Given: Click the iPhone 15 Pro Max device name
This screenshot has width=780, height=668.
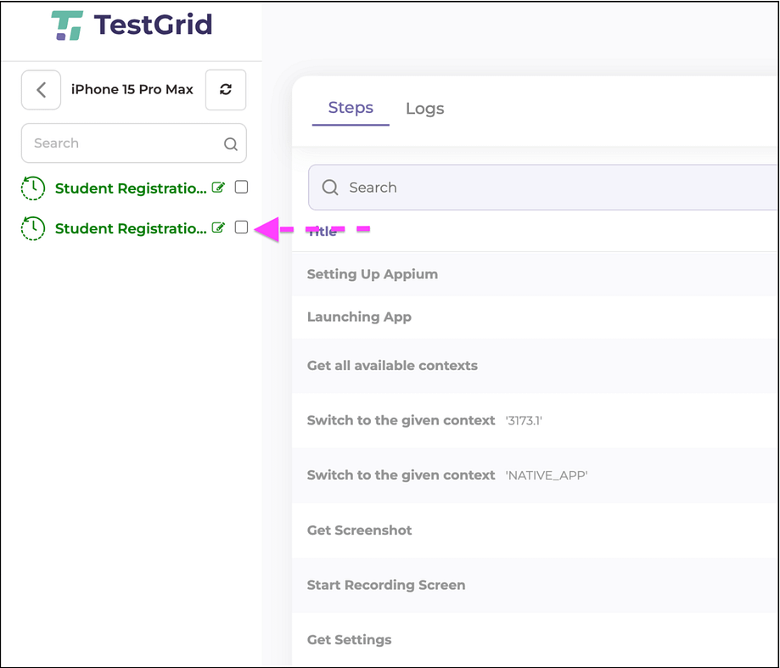Looking at the screenshot, I should pyautogui.click(x=132, y=89).
